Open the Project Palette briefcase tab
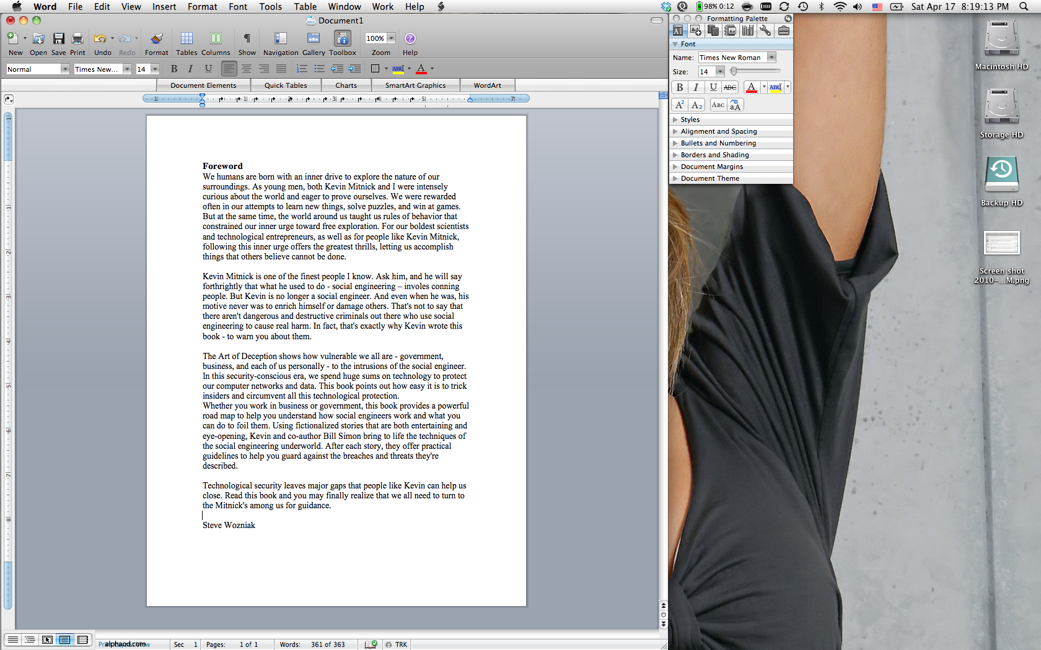The image size is (1041, 650). (783, 30)
